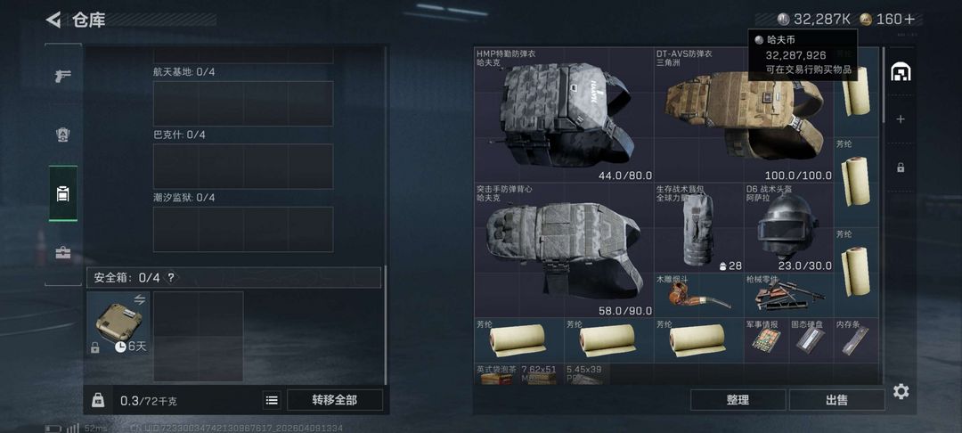Go back using the arrow beside 仓库
The width and height of the screenshot is (962, 433).
[53, 20]
